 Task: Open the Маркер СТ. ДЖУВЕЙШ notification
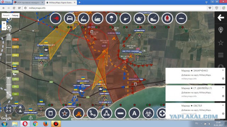point(195,93)
